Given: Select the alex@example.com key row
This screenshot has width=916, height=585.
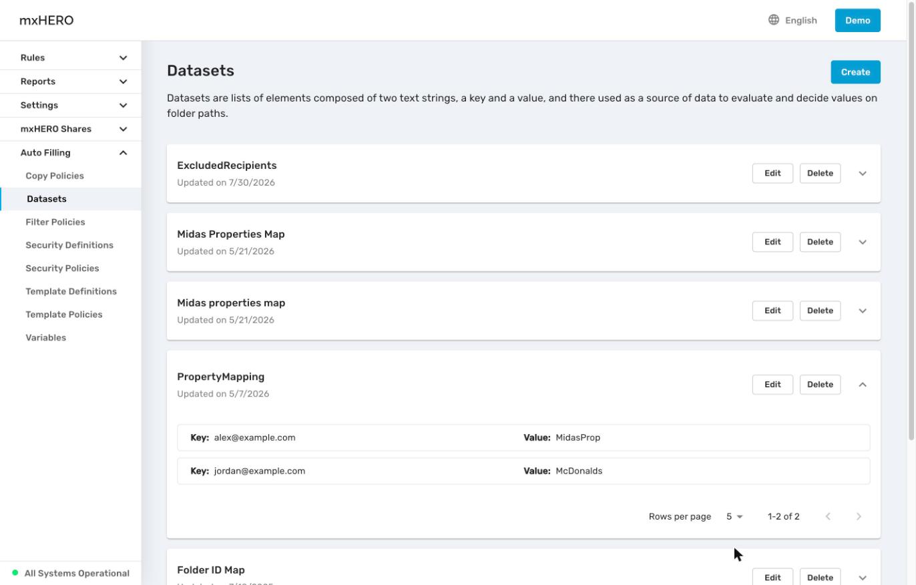Looking at the screenshot, I should coord(523,437).
